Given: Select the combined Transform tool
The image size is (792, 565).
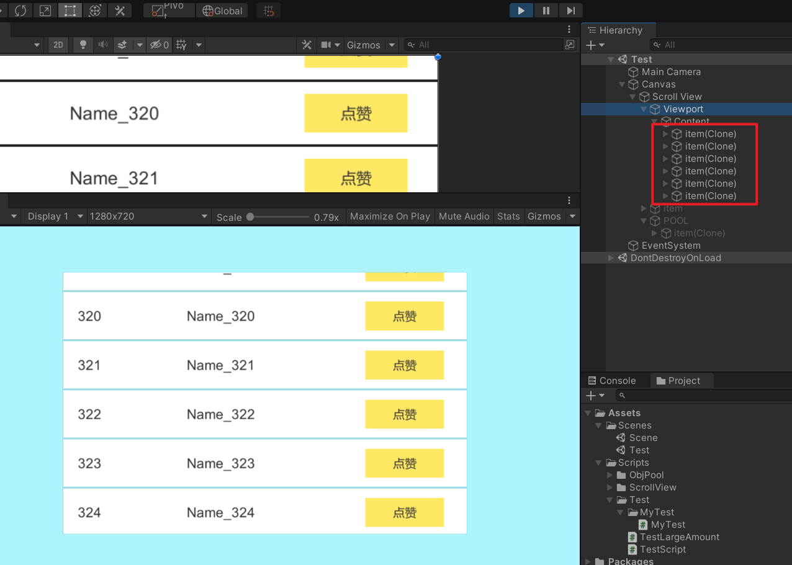Looking at the screenshot, I should tap(94, 11).
